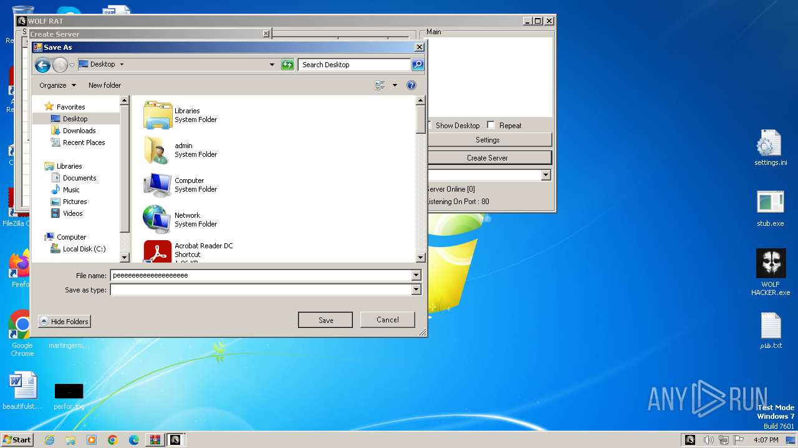Select Acrobat Reader DC shortcut

(x=188, y=251)
